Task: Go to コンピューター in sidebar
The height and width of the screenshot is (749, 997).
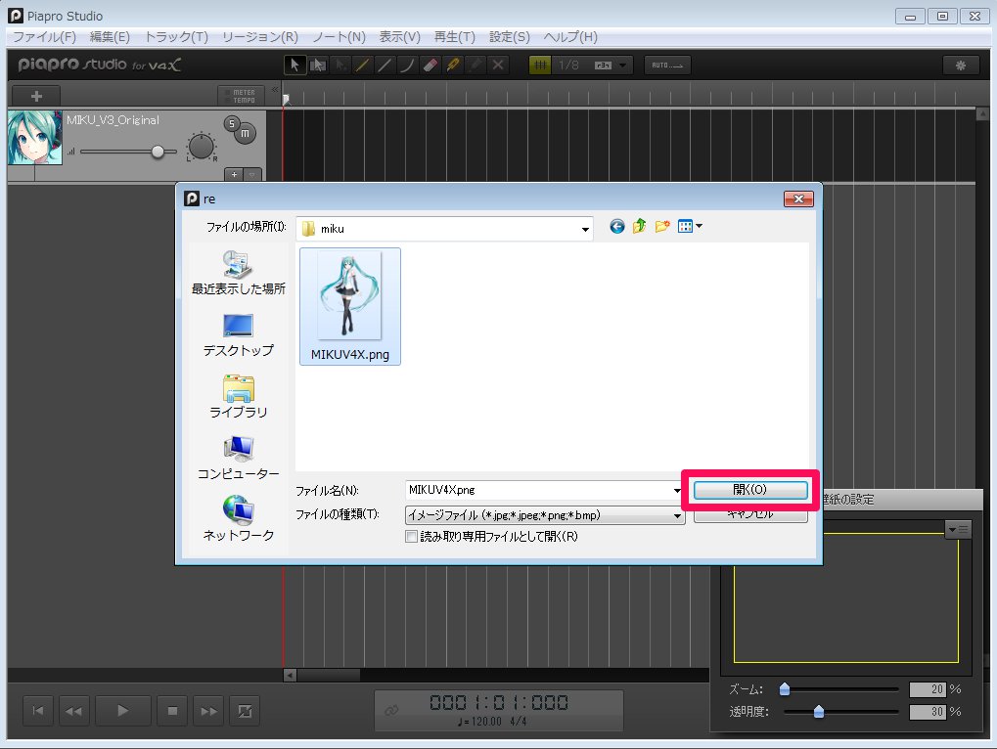Action: [x=239, y=458]
